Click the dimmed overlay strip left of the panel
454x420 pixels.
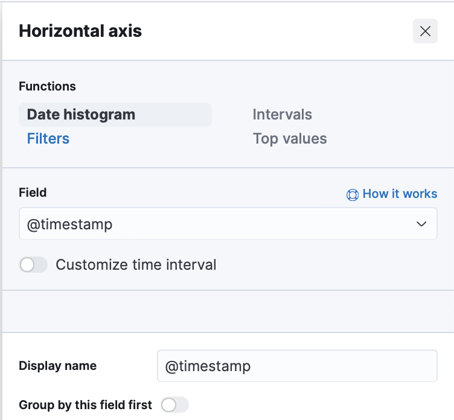pos(1,210)
